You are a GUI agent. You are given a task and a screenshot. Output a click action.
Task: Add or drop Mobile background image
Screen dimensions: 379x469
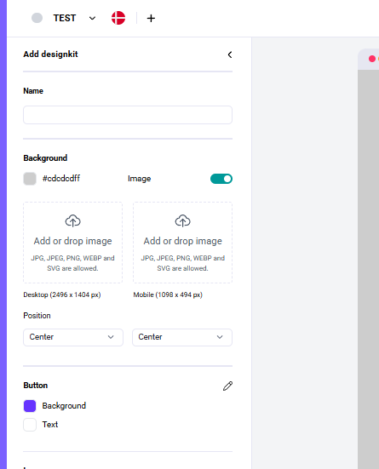pos(182,243)
